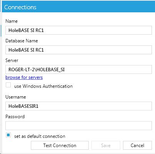This screenshot has width=155, height=154.
Task: Click the Username label text
Action: (15, 97)
